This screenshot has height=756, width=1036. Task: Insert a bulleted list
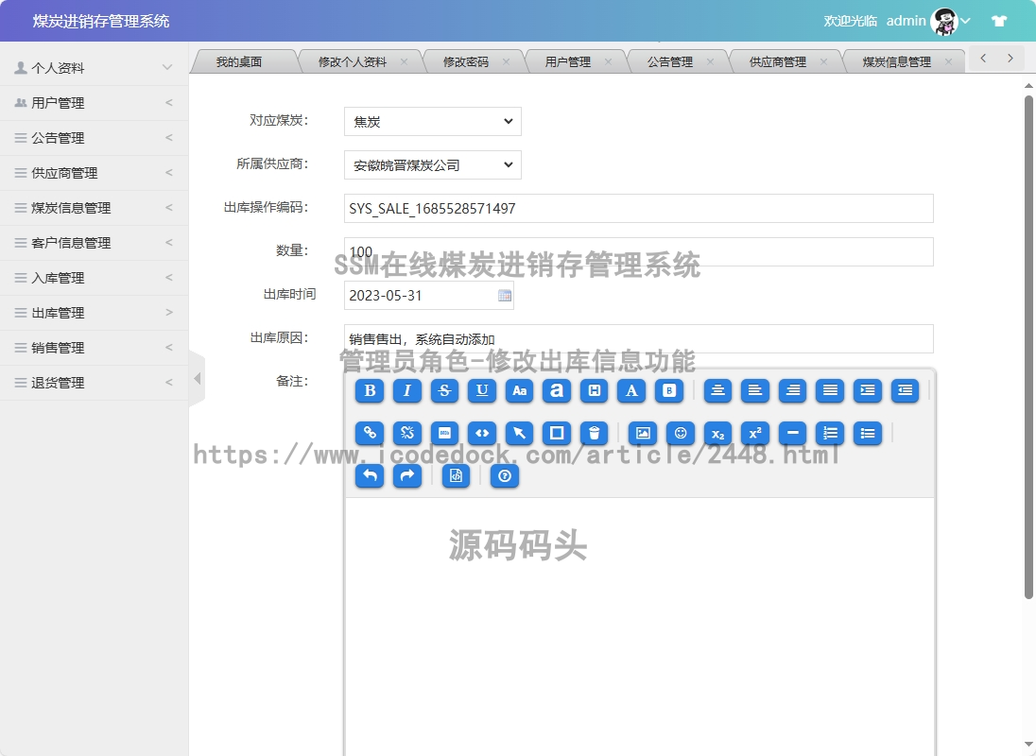point(868,433)
